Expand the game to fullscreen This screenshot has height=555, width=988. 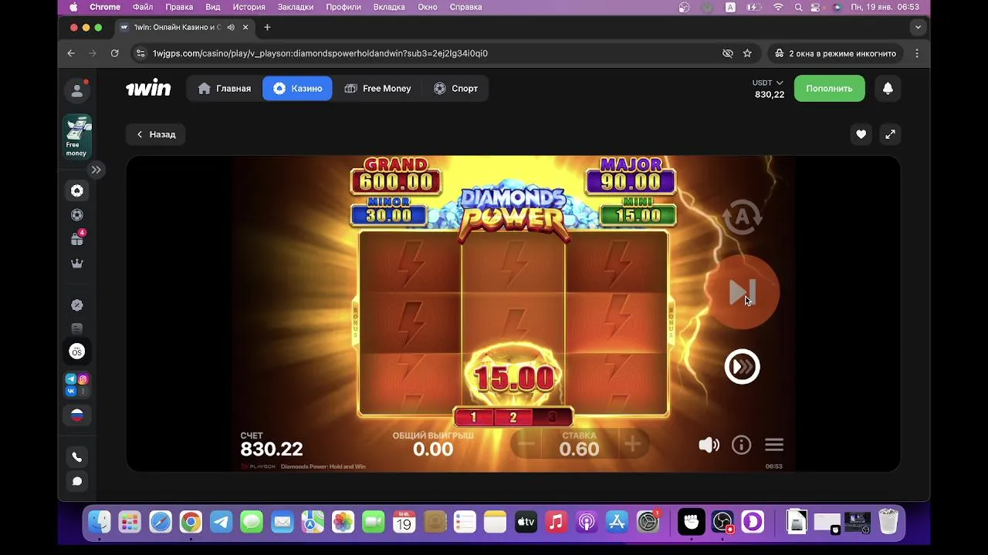(890, 134)
